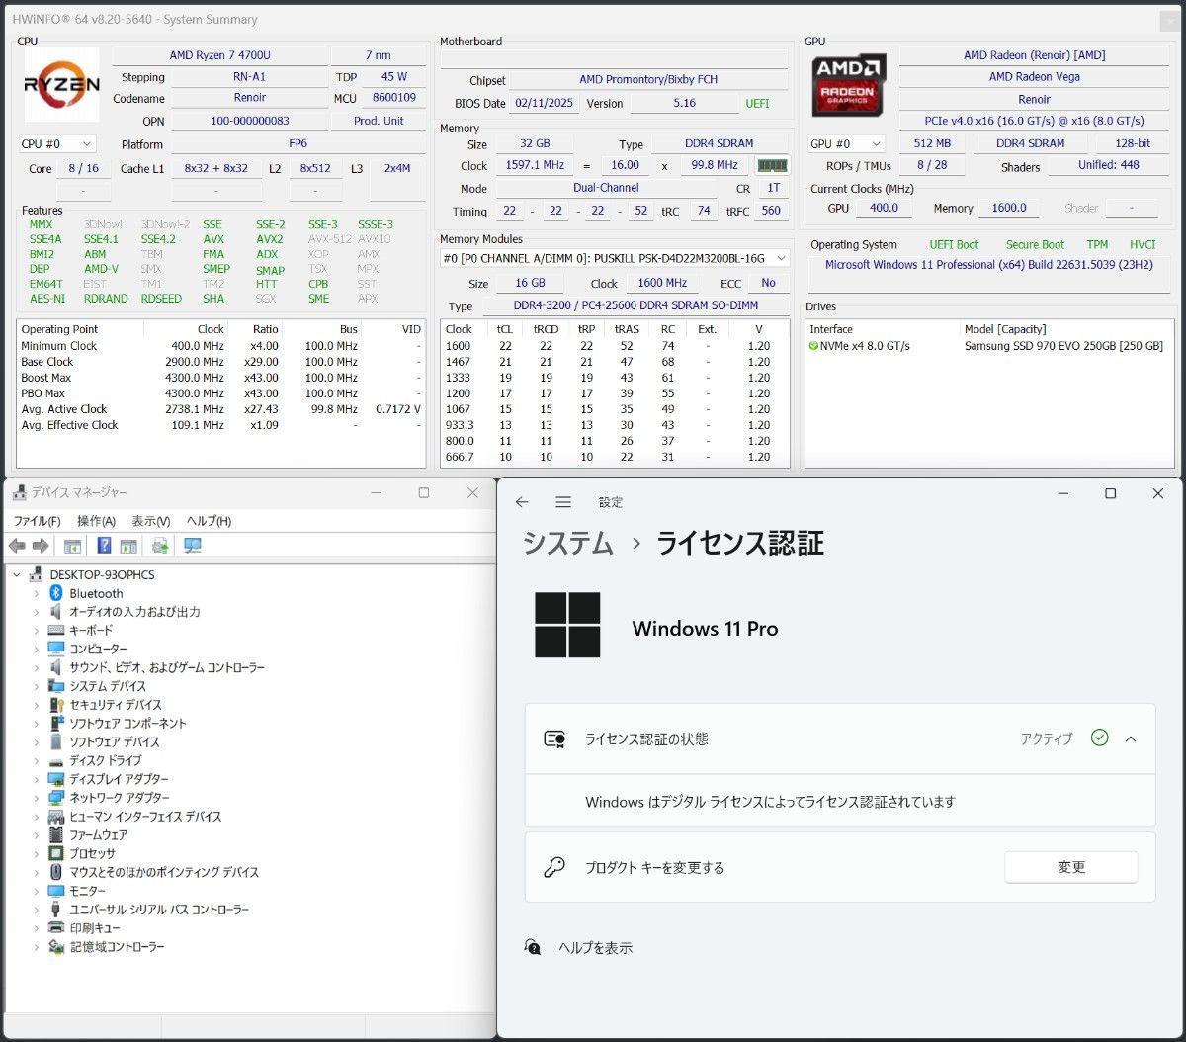Expand the ディスプレイ アダプター node

pyautogui.click(x=37, y=779)
